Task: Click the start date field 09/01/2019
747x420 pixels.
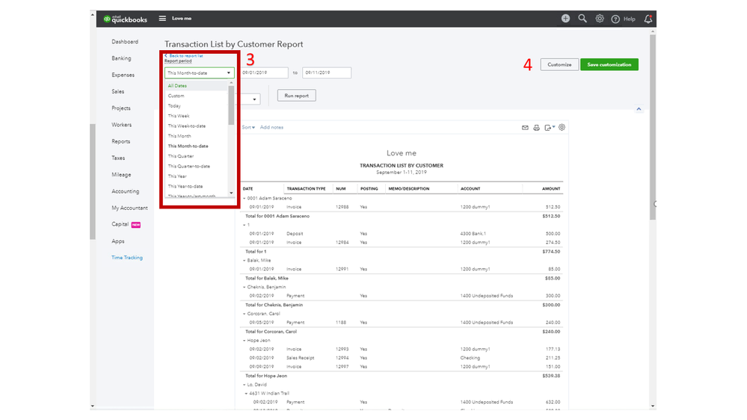Action: pyautogui.click(x=264, y=73)
